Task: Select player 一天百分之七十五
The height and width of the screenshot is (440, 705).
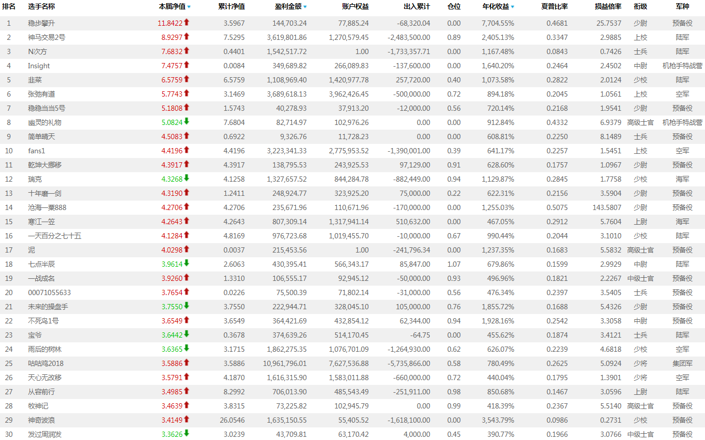Action: 55,236
